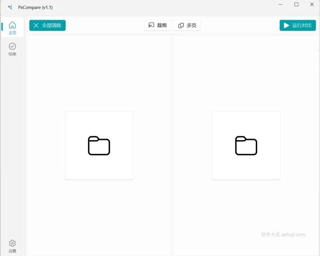Viewport: 320px width, 256px height.
Task: Click the left folder icon to add an image
Action: [99, 145]
